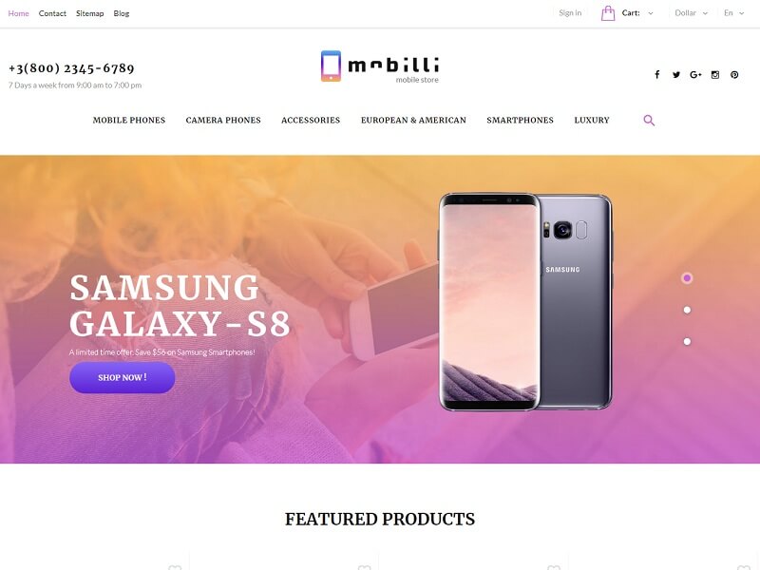Select the first active slider dot

pyautogui.click(x=687, y=278)
